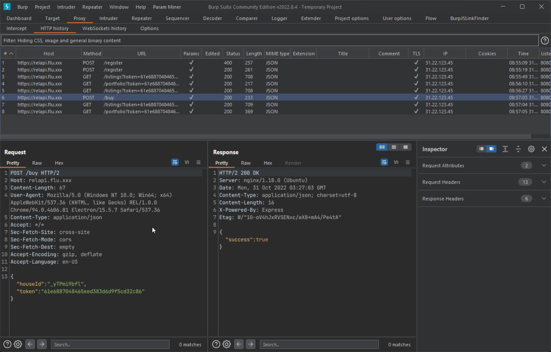Toggle word wrap icon in Response panel

384,162
